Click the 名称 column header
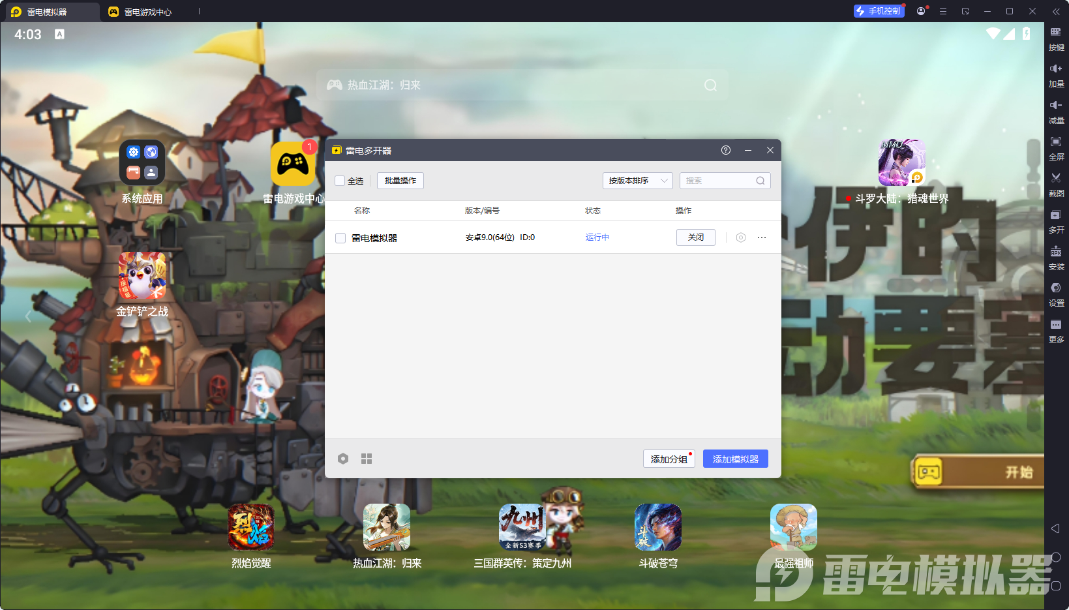Image resolution: width=1069 pixels, height=610 pixels. (x=362, y=211)
